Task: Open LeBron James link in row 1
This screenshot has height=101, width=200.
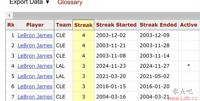Action: coord(35,35)
